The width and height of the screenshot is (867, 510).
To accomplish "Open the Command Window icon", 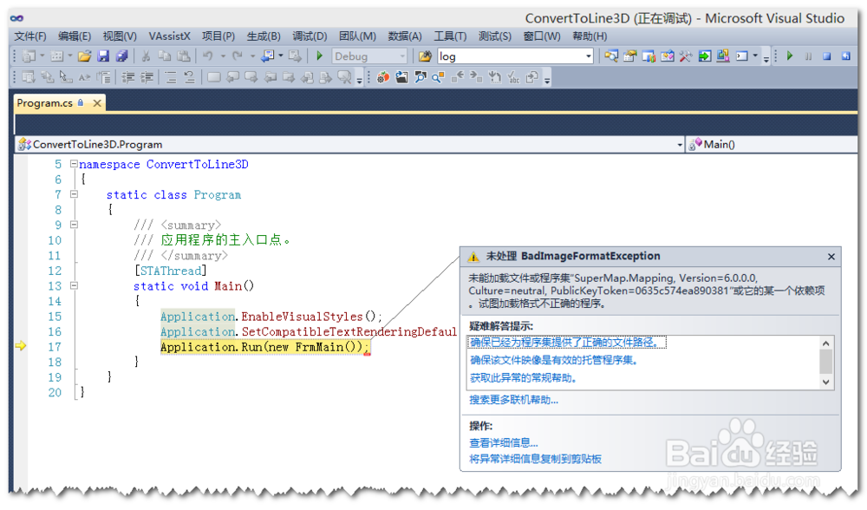I will point(742,56).
